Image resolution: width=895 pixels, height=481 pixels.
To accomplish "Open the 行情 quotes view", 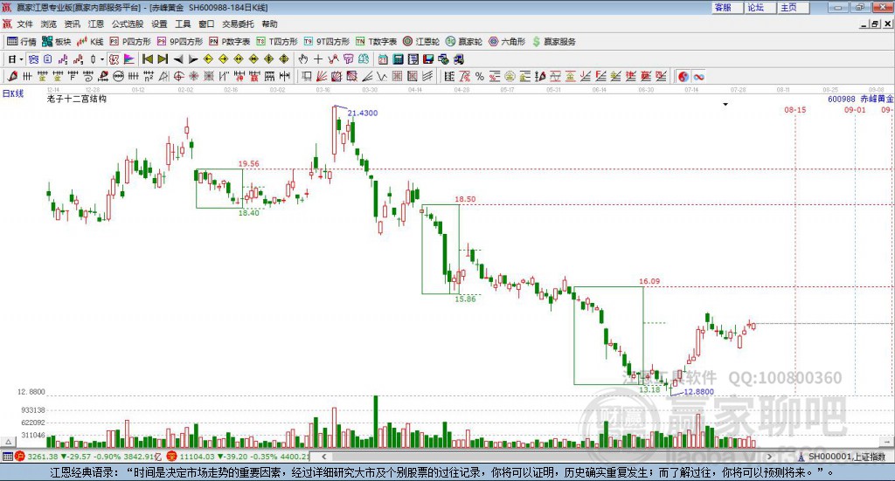I will [x=21, y=42].
